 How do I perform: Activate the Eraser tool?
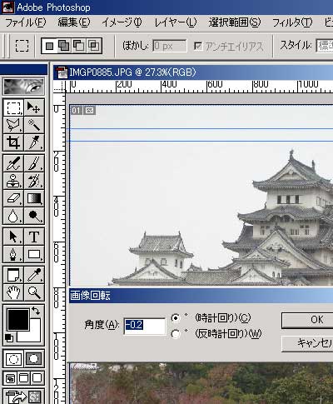(x=13, y=198)
